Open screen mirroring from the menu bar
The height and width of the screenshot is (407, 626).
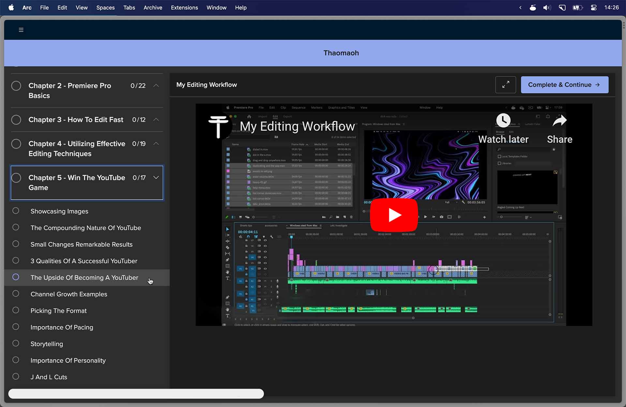point(562,7)
